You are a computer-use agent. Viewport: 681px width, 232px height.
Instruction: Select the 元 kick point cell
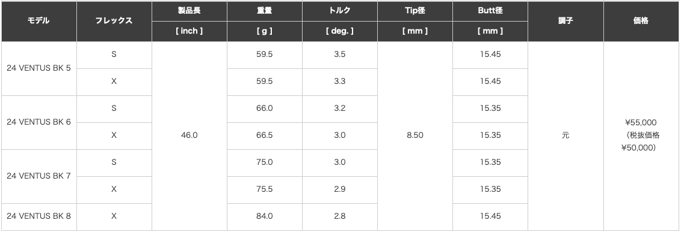(x=565, y=136)
